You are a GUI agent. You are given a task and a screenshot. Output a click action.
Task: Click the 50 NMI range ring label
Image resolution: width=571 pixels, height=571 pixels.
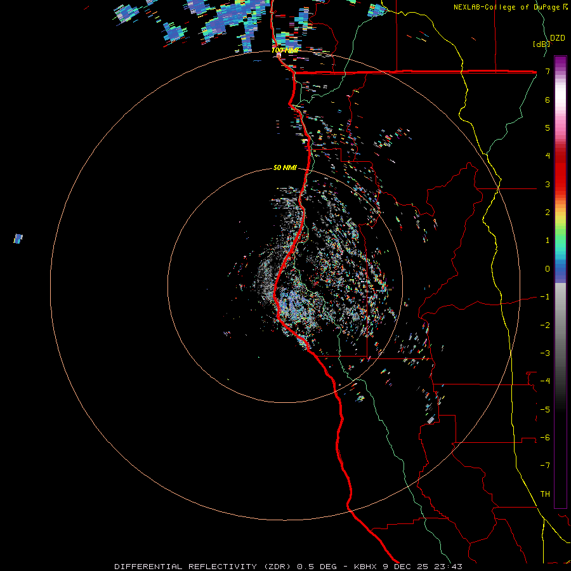[x=285, y=168]
